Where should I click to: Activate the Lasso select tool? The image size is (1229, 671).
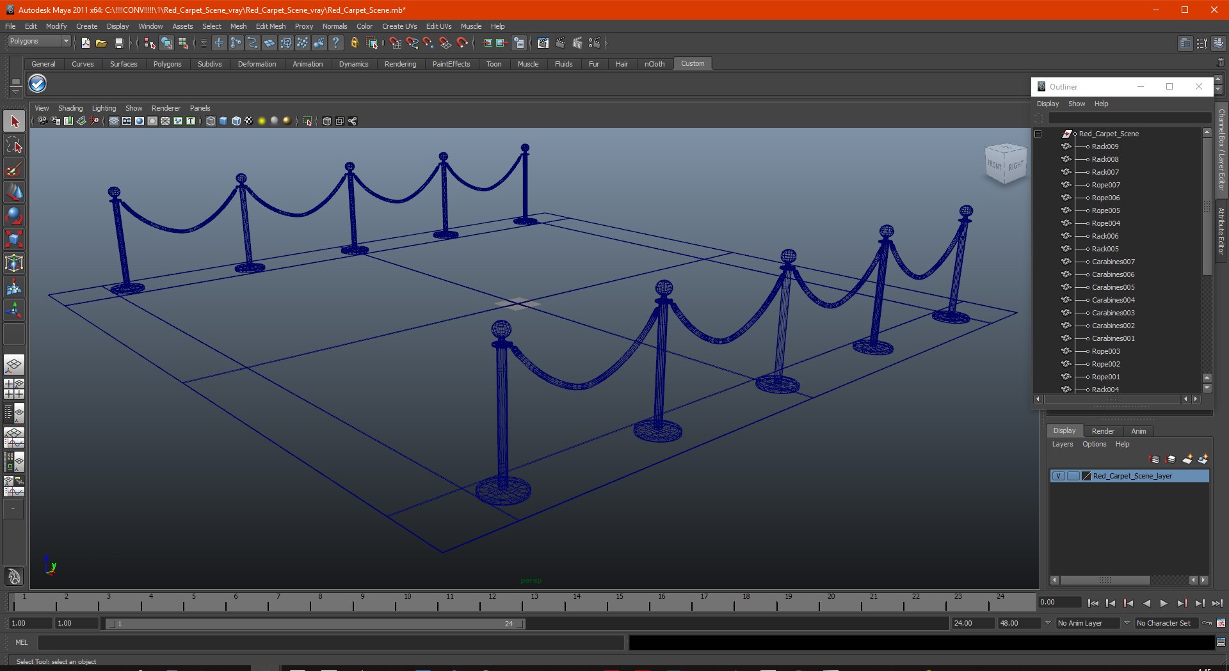pyautogui.click(x=14, y=145)
